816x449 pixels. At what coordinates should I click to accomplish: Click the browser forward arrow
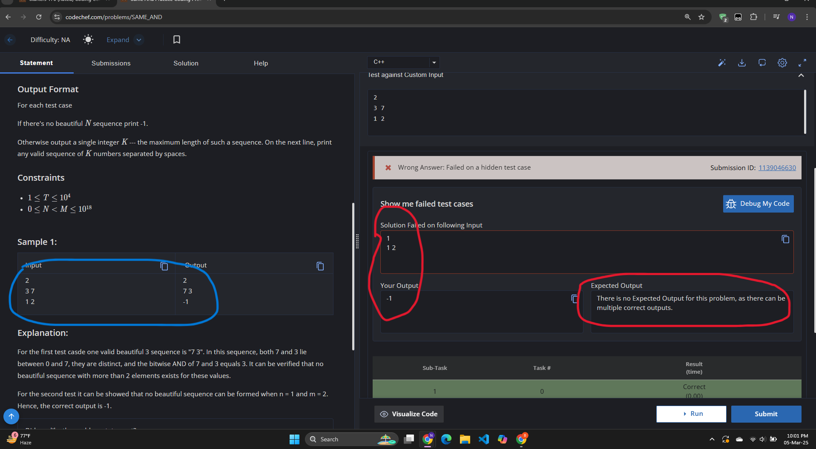click(x=23, y=17)
